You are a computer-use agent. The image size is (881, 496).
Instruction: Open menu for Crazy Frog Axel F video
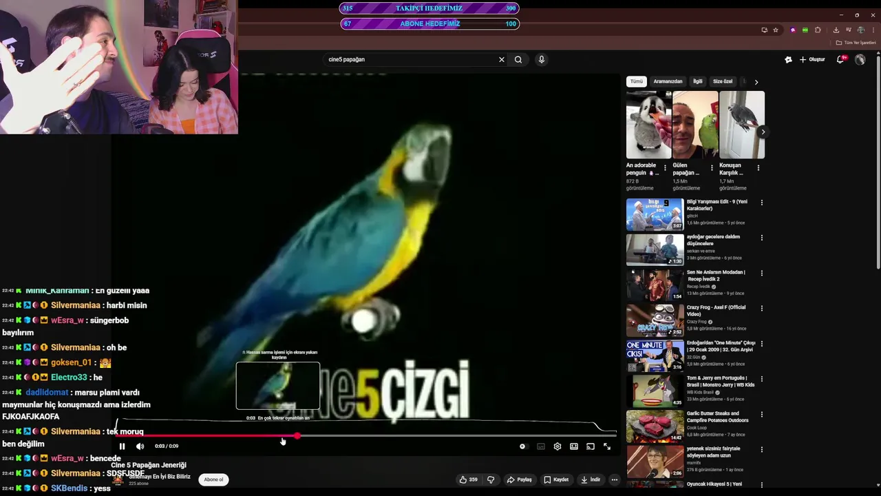tap(761, 308)
